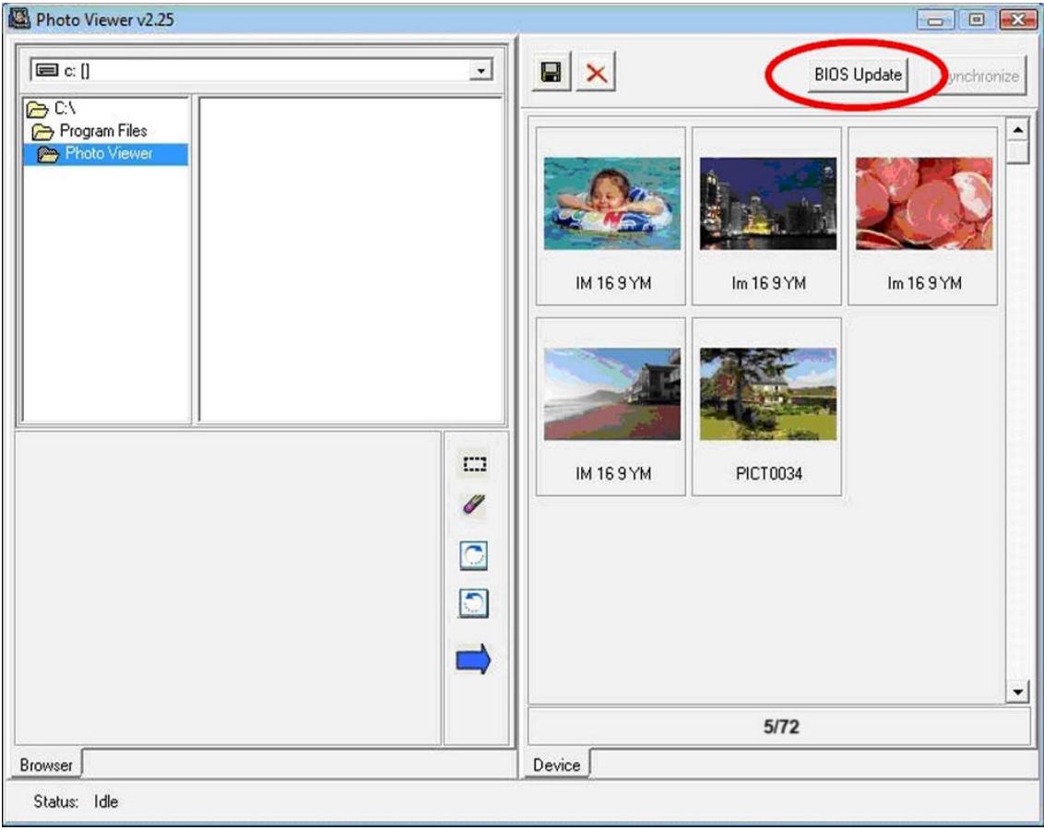
Task: Click the BIOS Update button
Action: tap(857, 76)
